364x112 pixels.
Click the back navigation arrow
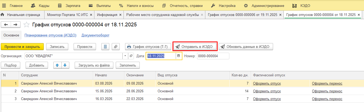pos(6,25)
